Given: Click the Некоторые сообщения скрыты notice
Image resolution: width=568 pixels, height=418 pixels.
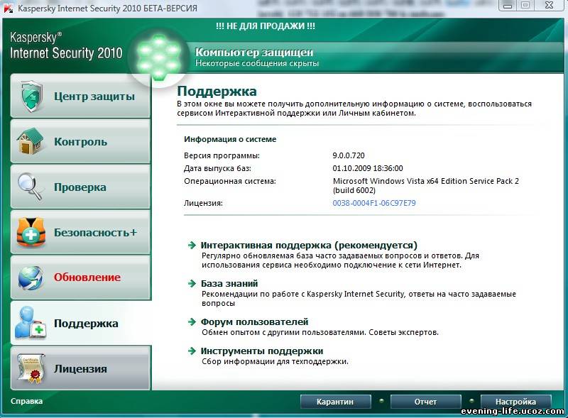Looking at the screenshot, I should 257,63.
